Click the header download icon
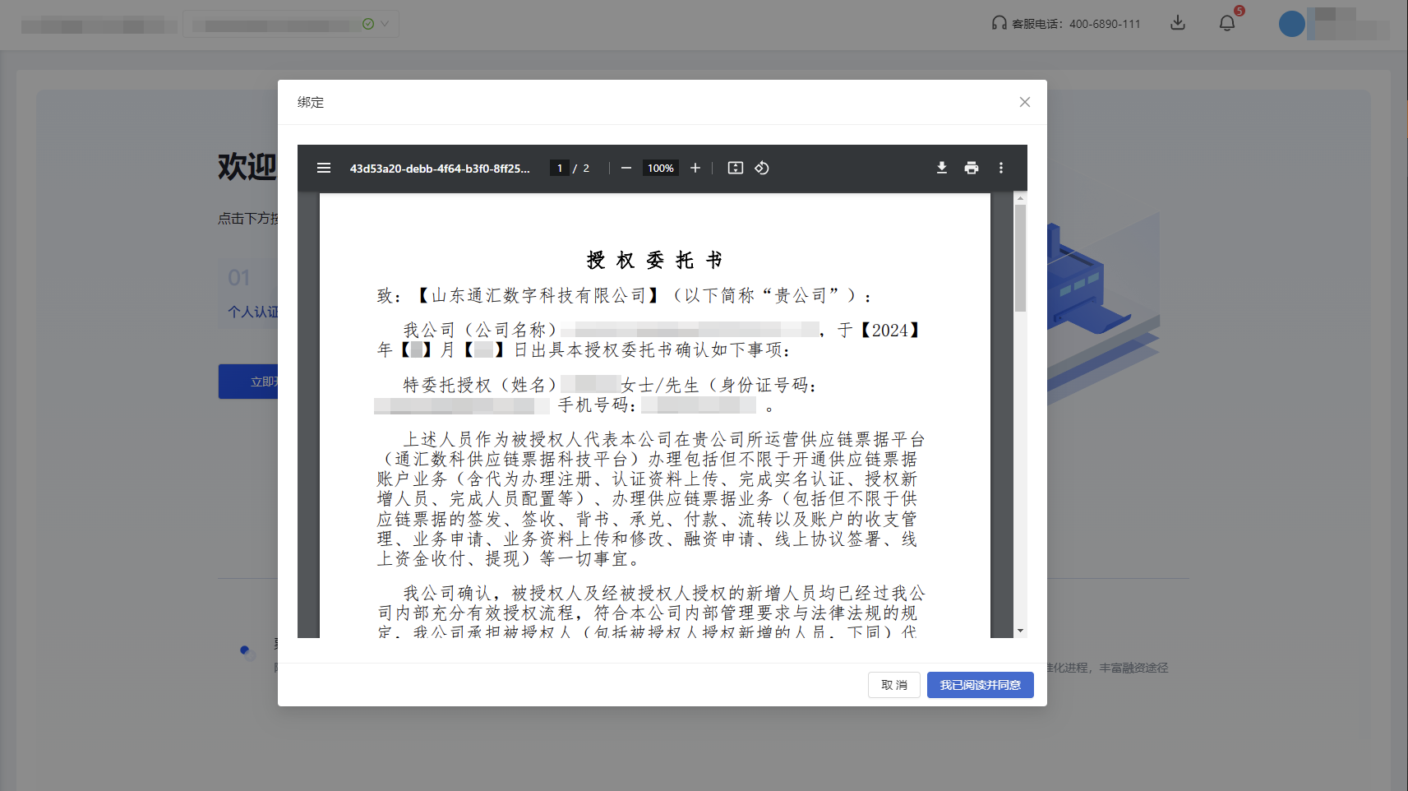Image resolution: width=1408 pixels, height=791 pixels. click(1178, 23)
